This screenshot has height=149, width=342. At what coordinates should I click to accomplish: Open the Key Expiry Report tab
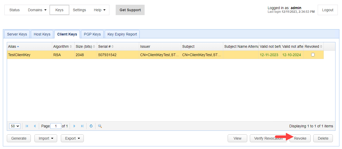coord(122,34)
